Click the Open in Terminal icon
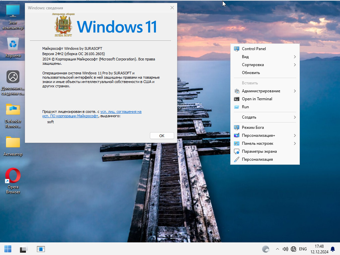 tap(237, 99)
